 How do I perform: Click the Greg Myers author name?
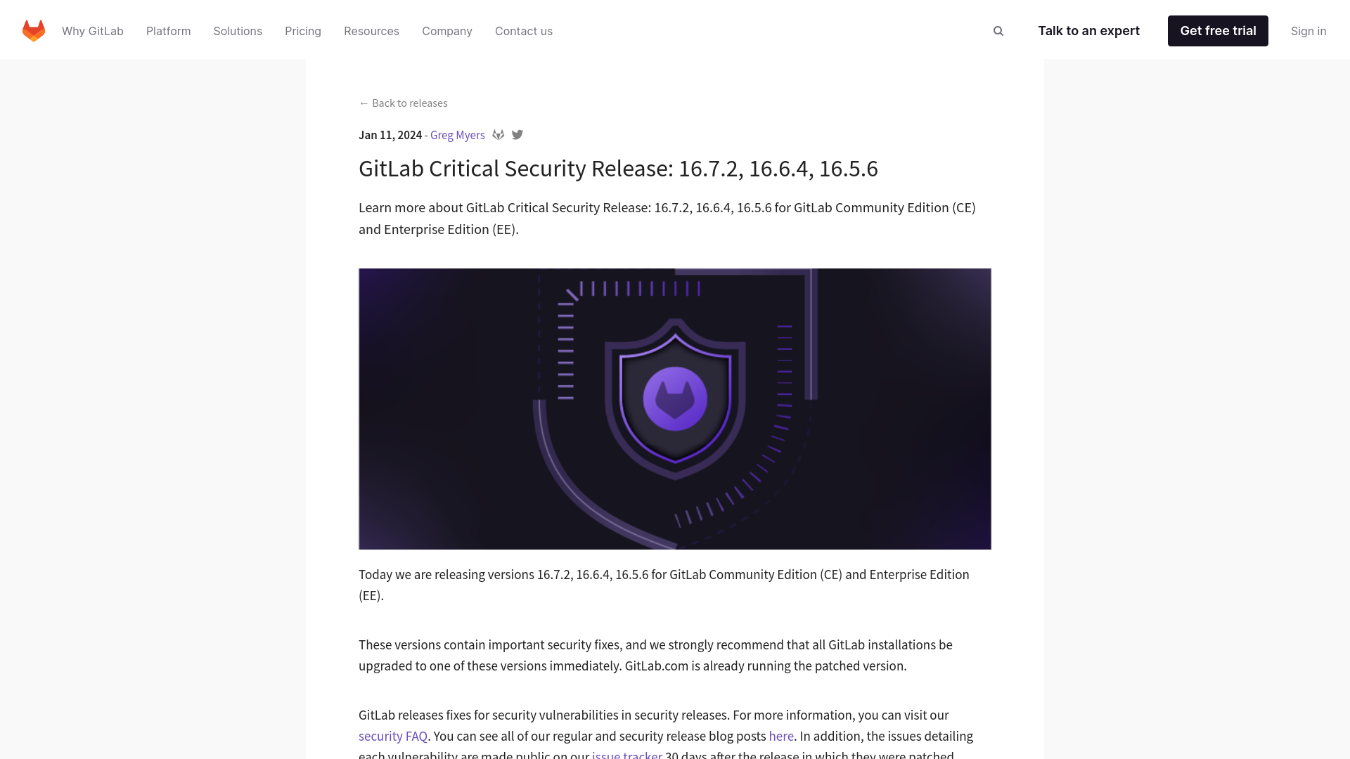[x=457, y=134]
